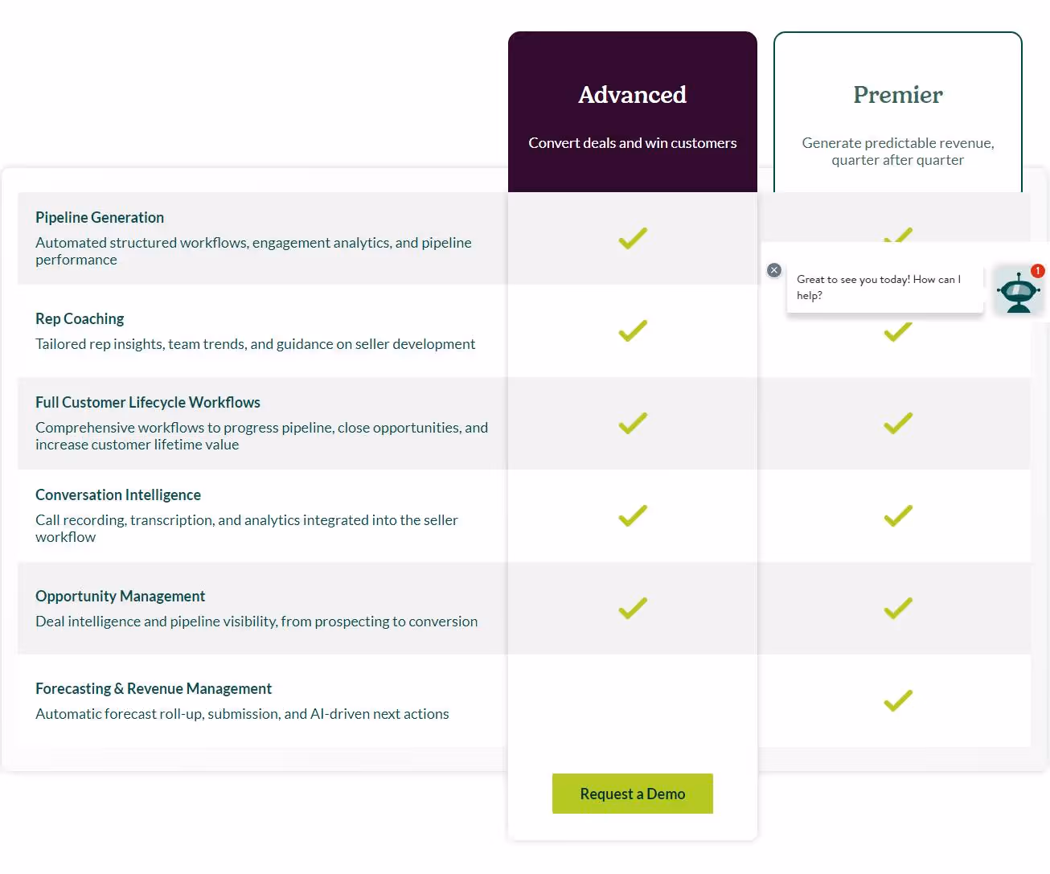Click the Premier checkmark for Full Customer Lifecycle Workflows
Viewport: 1050px width, 874px height.
[897, 423]
